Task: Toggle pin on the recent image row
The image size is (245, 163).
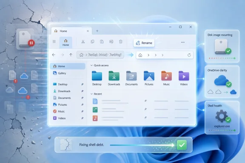Action: click(x=145, y=109)
